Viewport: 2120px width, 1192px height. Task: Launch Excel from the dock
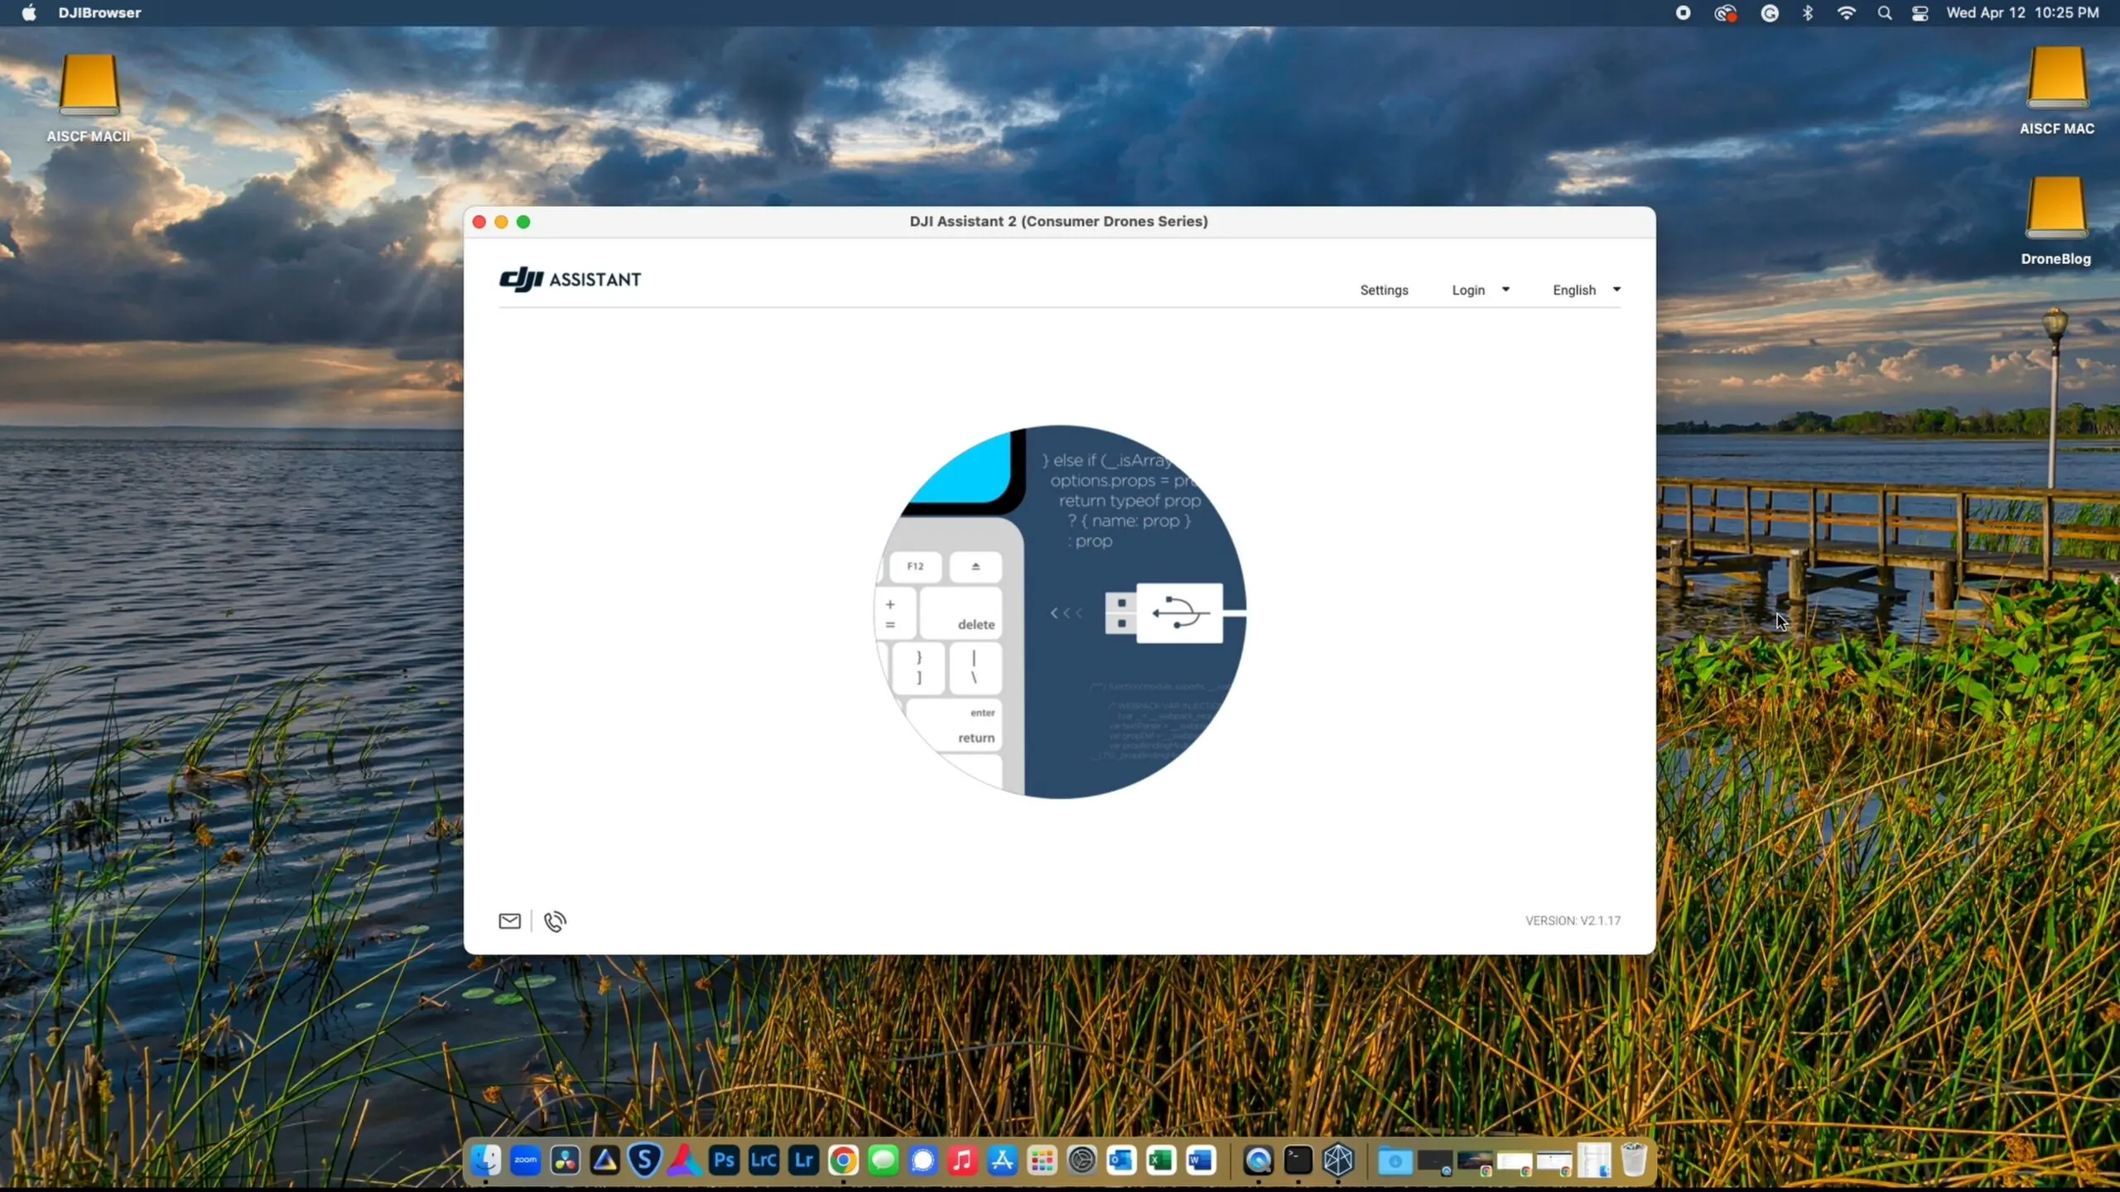pyautogui.click(x=1161, y=1160)
